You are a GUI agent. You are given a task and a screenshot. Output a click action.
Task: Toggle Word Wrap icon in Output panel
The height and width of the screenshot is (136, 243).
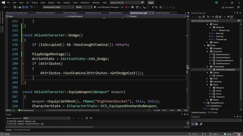tap(91, 118)
